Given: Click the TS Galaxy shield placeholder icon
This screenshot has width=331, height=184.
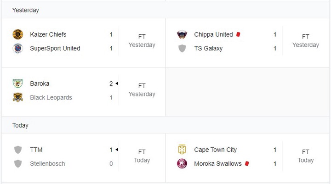Looking at the screenshot, I should [182, 48].
